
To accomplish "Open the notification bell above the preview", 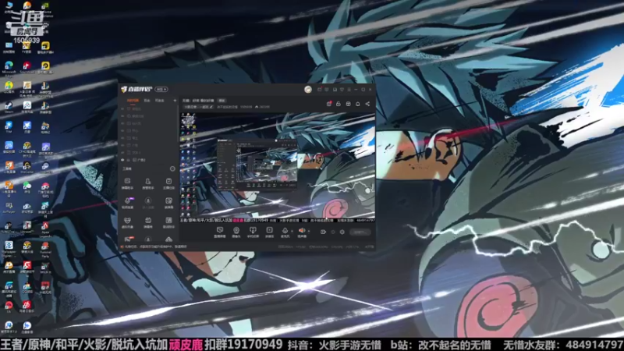I will coord(358,104).
